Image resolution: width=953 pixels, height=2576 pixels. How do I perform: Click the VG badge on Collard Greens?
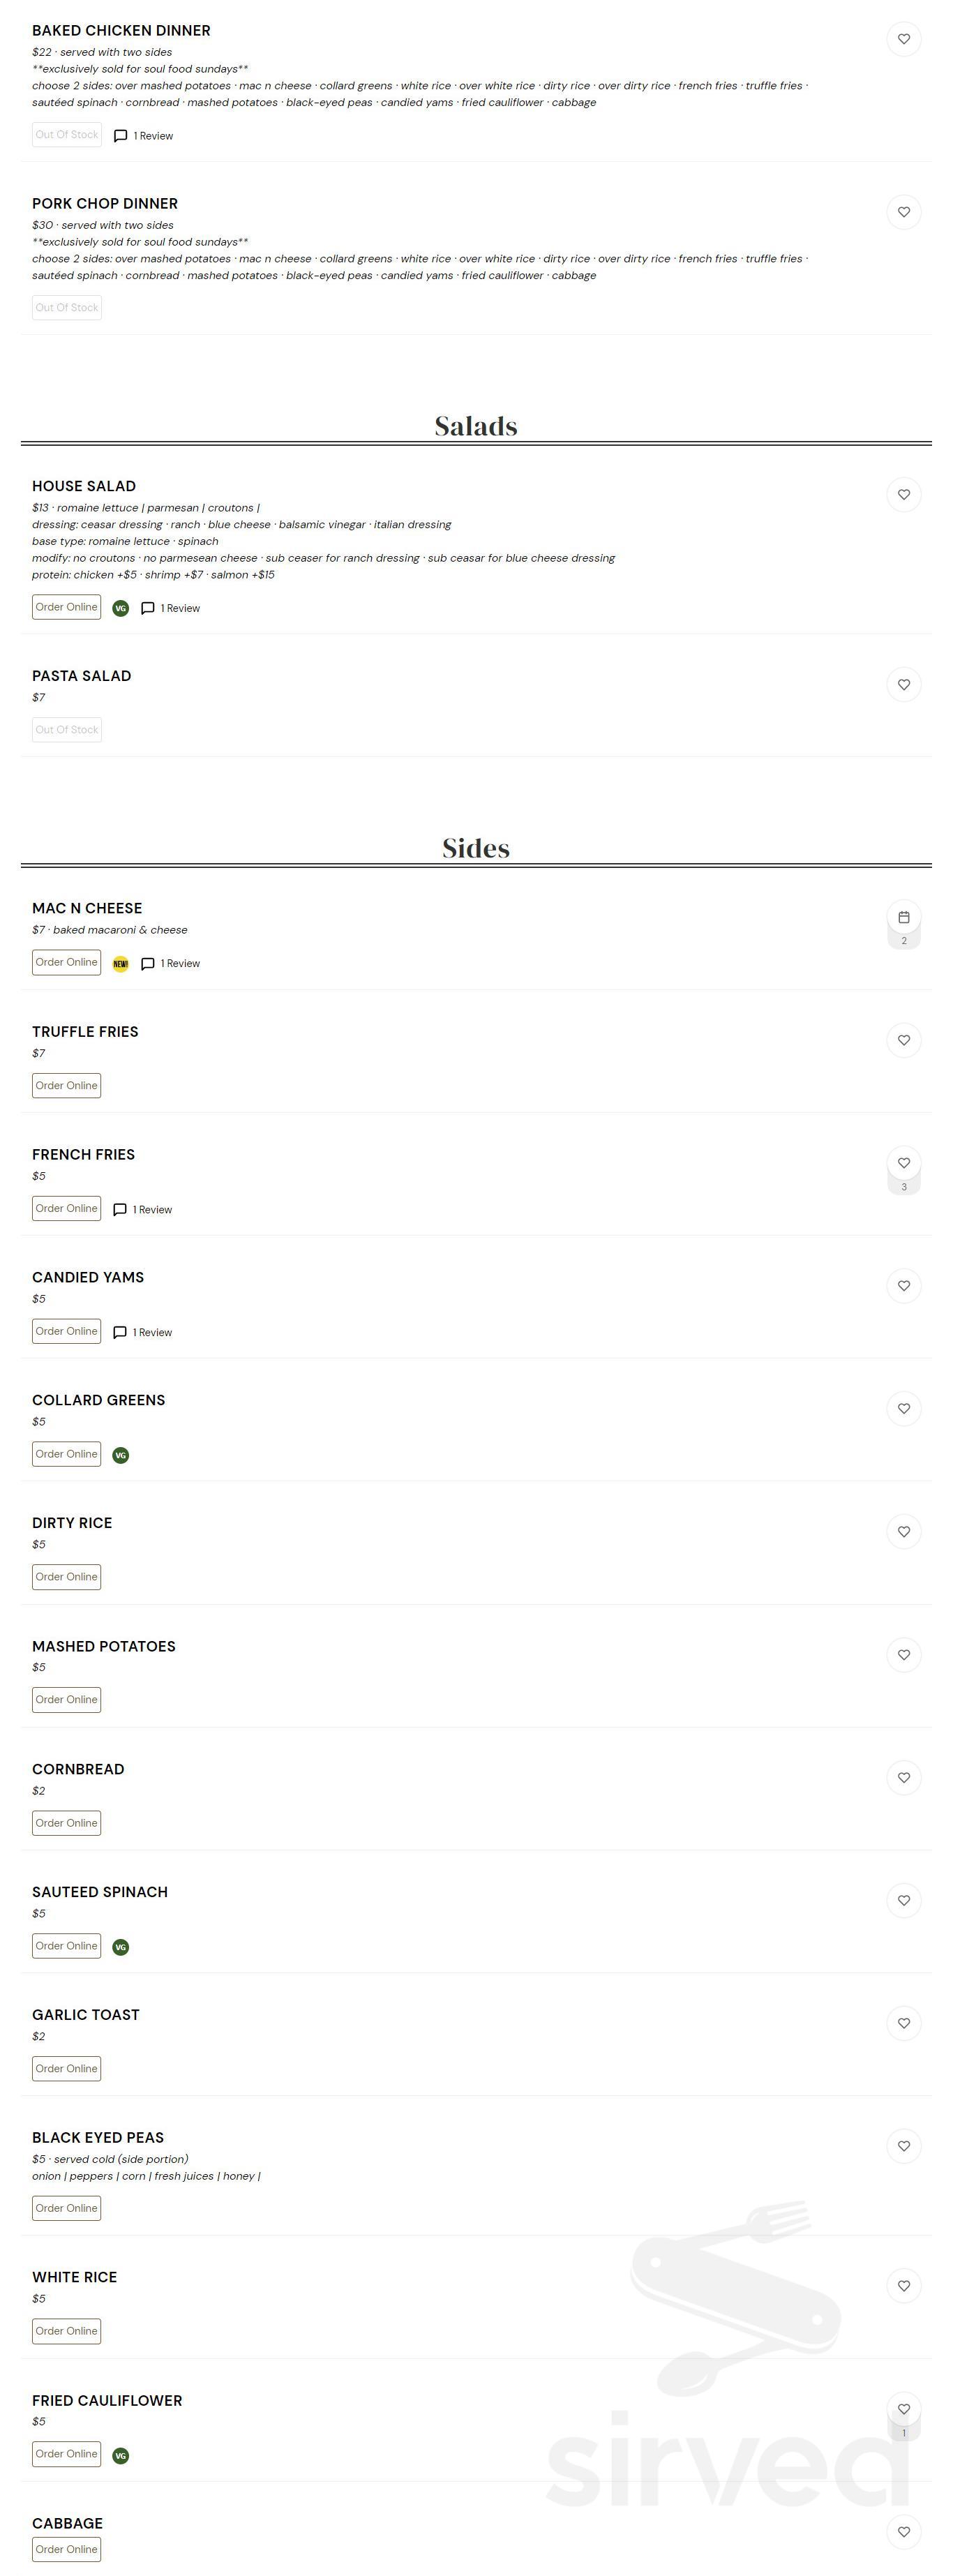[x=120, y=1455]
